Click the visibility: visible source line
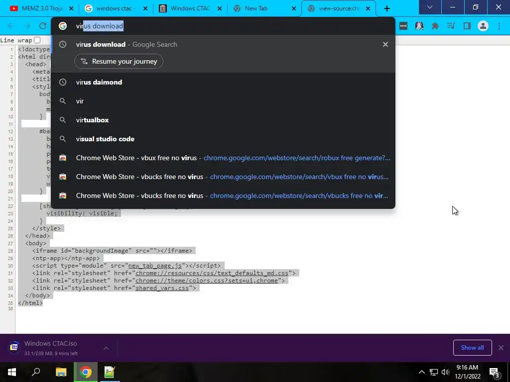The width and height of the screenshot is (510, 382). click(82, 213)
